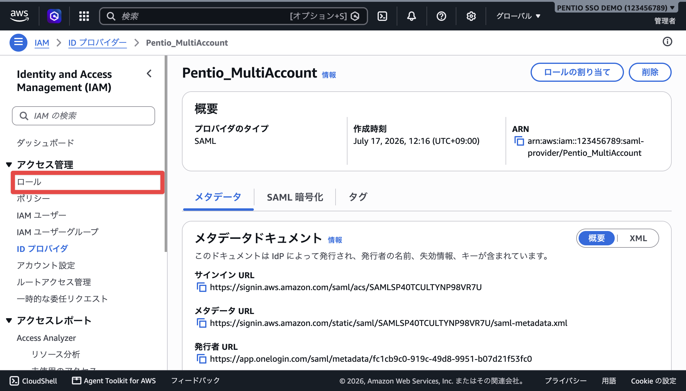
Task: Open ID プロバイダ in the sidebar
Action: click(x=42, y=249)
